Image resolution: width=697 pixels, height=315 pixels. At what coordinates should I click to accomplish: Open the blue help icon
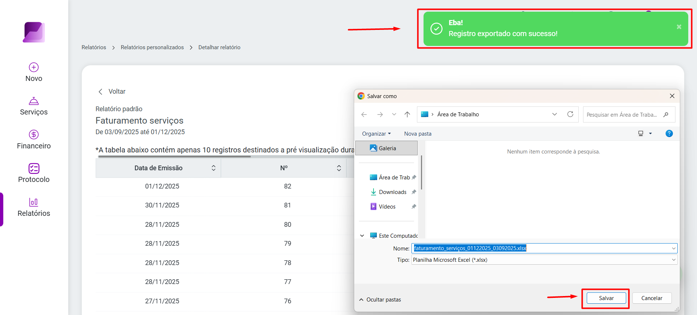pos(669,133)
